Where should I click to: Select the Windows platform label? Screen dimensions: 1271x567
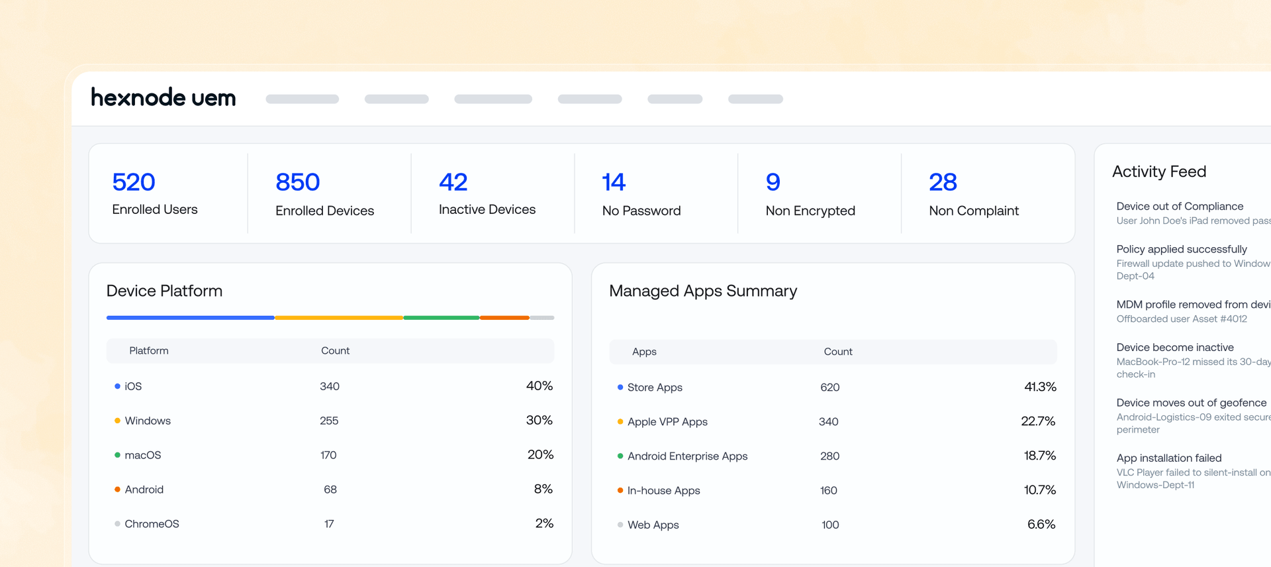[148, 421]
